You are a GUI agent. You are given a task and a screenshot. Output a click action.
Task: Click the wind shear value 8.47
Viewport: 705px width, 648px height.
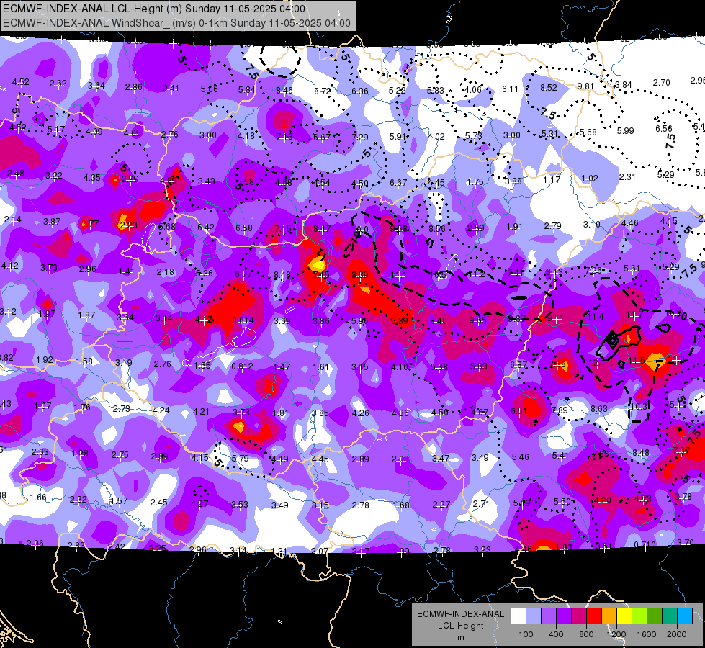[x=321, y=229]
